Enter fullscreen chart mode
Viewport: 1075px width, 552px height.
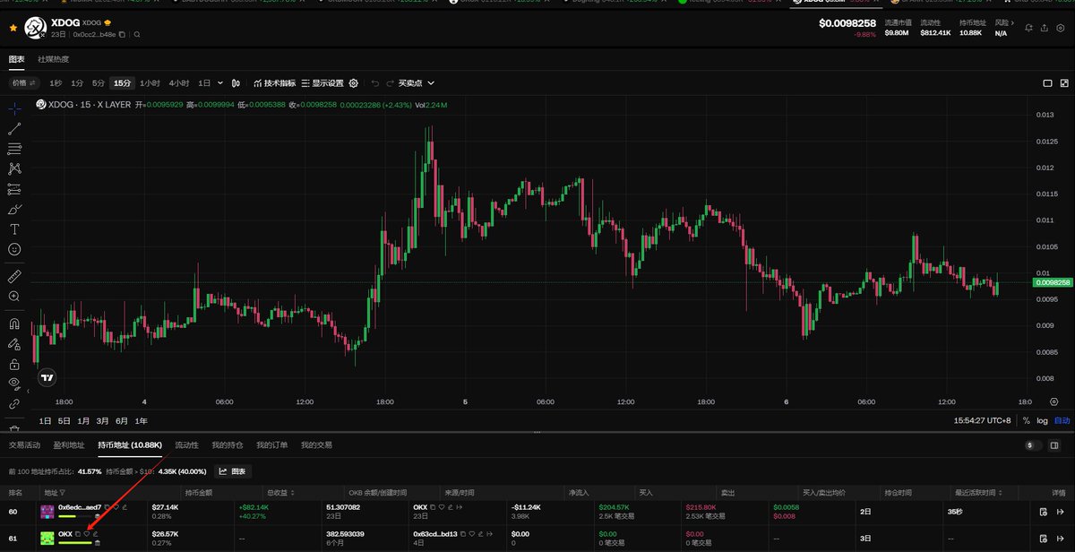[x=1063, y=83]
